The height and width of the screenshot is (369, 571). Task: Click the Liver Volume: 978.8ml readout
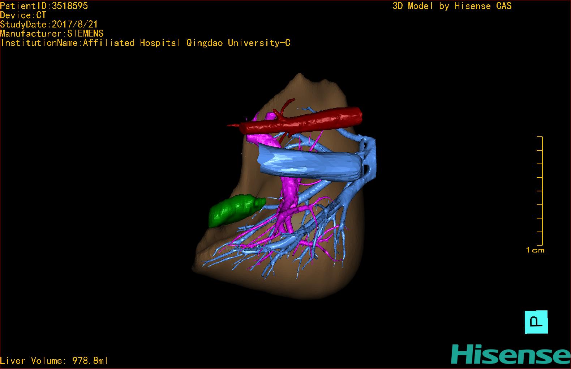(54, 361)
